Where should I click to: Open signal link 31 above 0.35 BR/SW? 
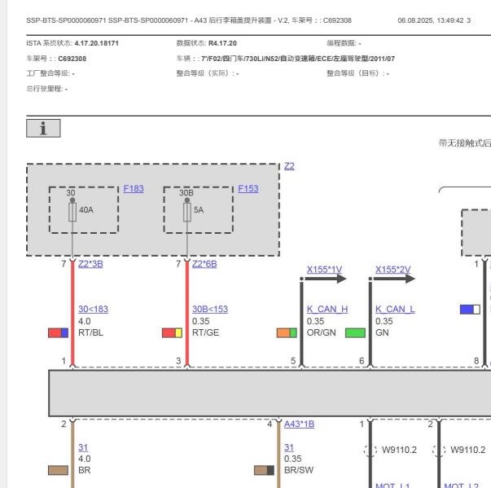coord(289,447)
